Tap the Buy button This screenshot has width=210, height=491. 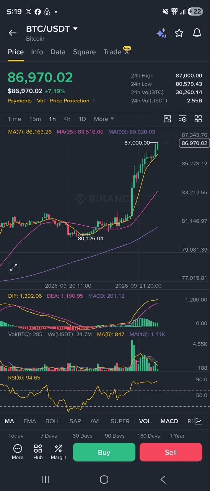(104, 452)
